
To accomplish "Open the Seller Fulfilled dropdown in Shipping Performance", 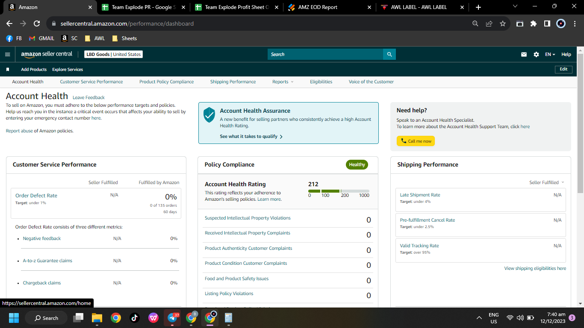I will [x=546, y=182].
